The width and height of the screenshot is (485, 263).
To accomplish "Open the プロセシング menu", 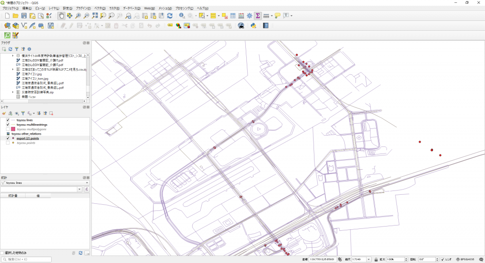I will pyautogui.click(x=184, y=9).
